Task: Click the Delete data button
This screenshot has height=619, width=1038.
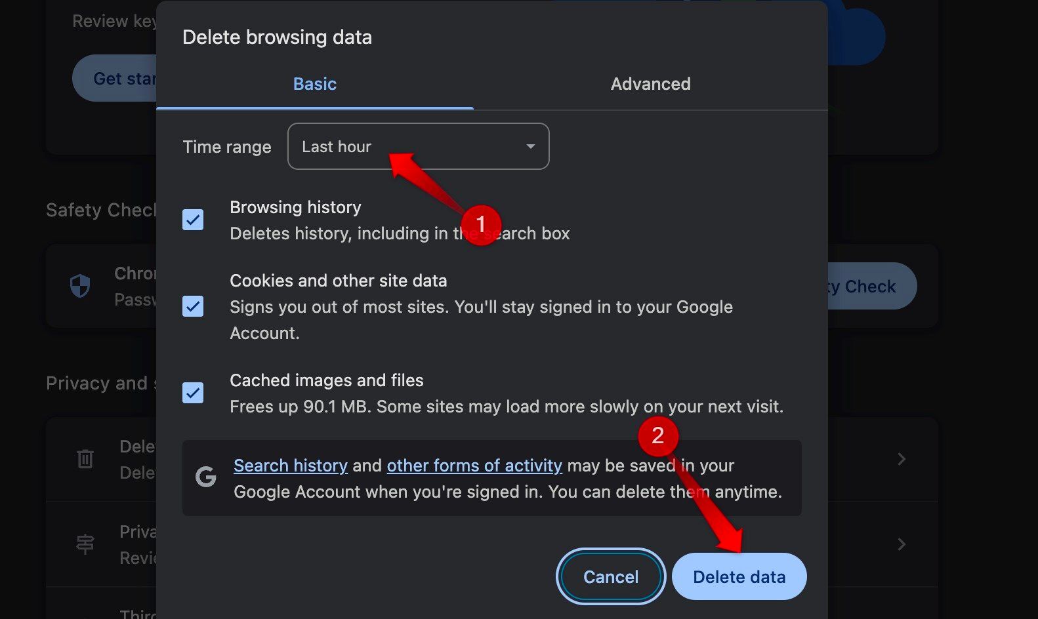Action: (x=739, y=576)
